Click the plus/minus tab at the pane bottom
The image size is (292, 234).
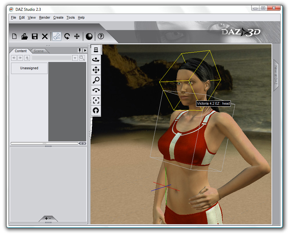click(x=48, y=219)
